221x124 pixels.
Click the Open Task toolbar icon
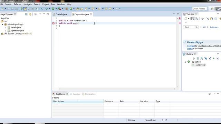tap(81, 9)
